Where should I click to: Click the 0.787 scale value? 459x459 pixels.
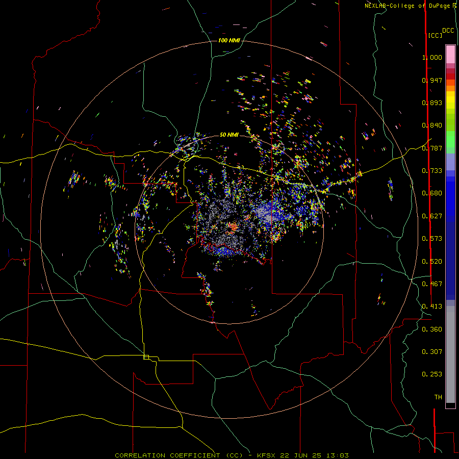(x=432, y=148)
